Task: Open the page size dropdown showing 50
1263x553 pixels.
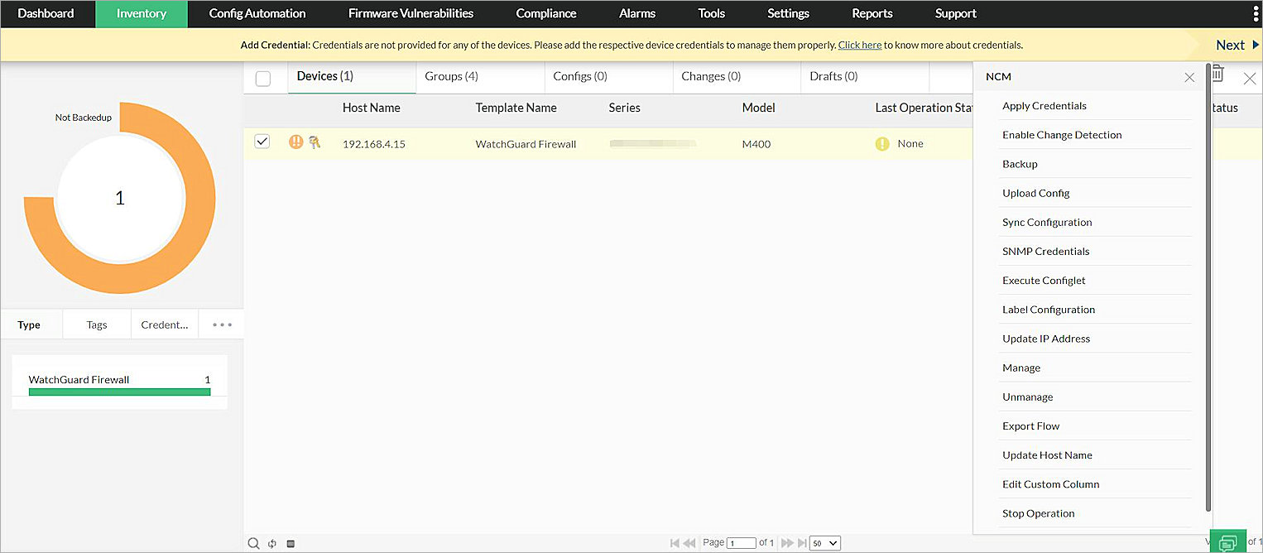Action: (824, 542)
